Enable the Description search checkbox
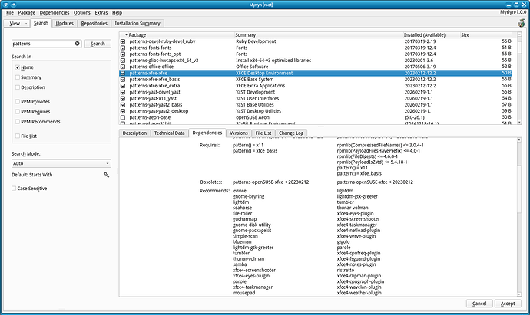Screen dimensions: 530x315 pos(18,87)
